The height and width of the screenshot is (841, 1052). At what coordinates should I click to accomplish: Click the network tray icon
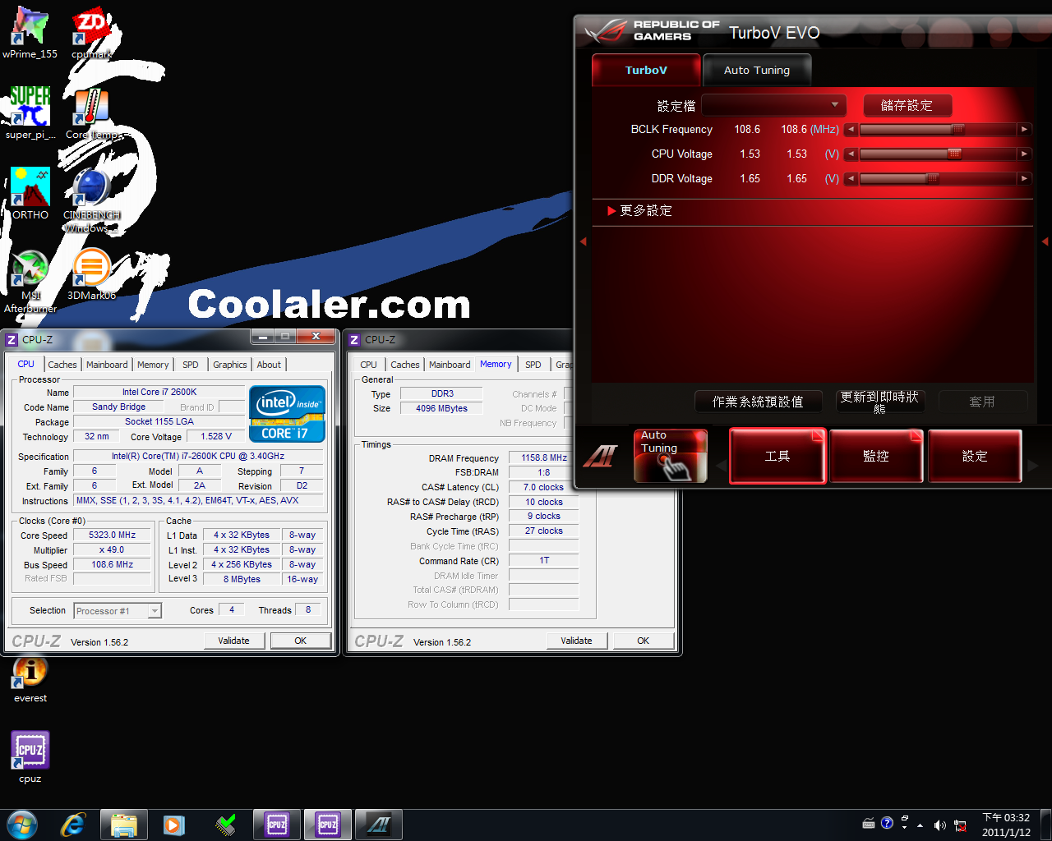pyautogui.click(x=960, y=825)
